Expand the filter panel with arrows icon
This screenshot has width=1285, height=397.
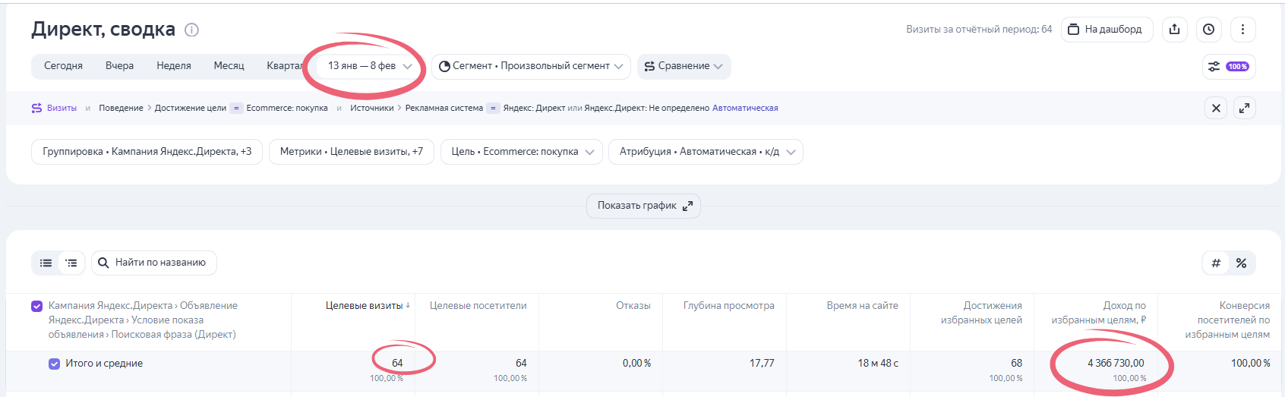(1244, 108)
